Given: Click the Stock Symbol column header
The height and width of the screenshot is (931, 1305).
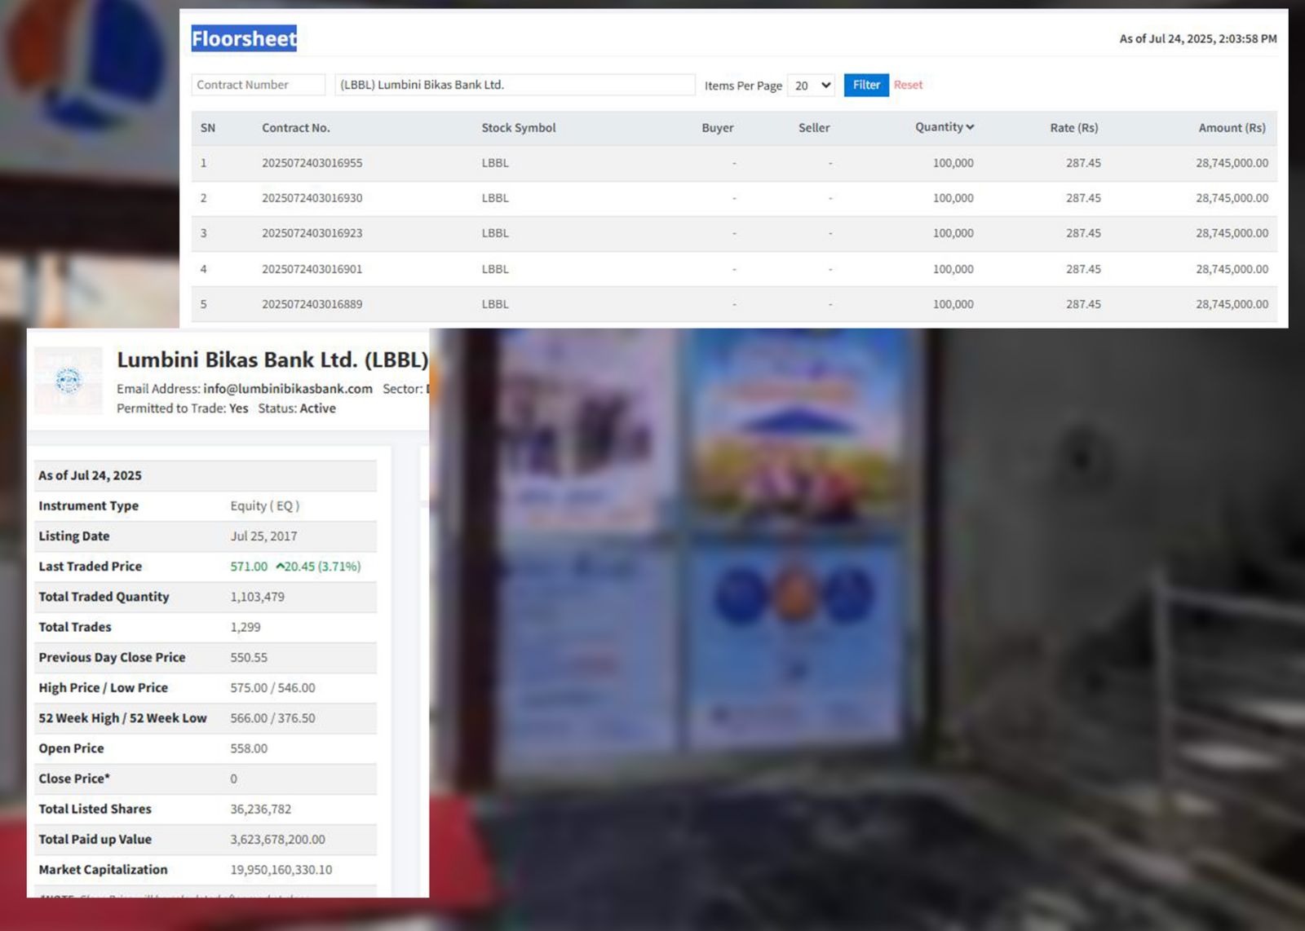Looking at the screenshot, I should pyautogui.click(x=519, y=128).
